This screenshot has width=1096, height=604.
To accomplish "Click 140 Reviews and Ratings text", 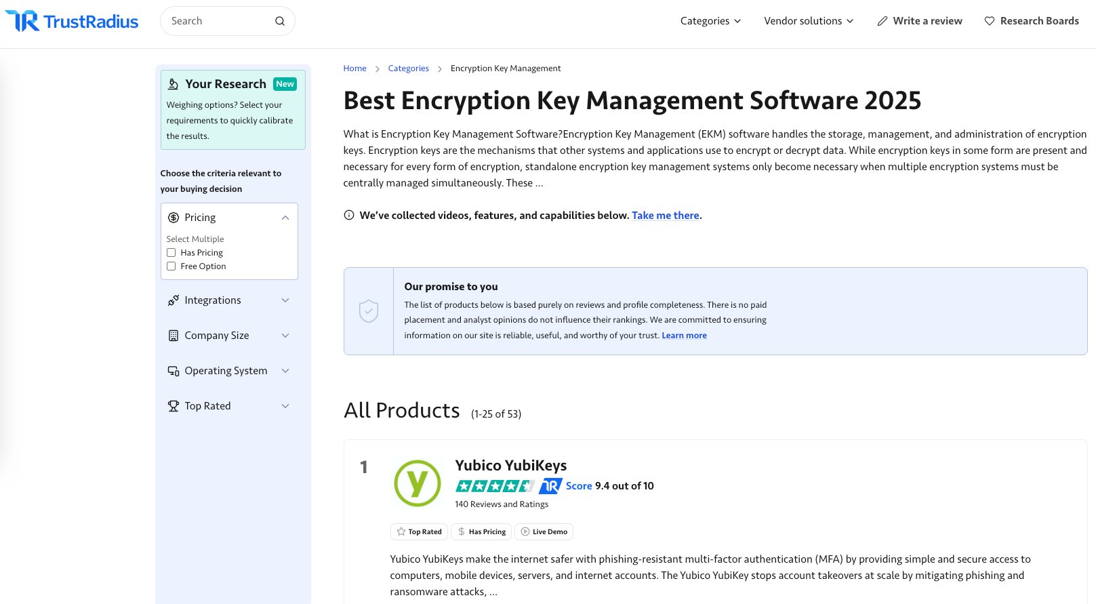I will coord(502,504).
